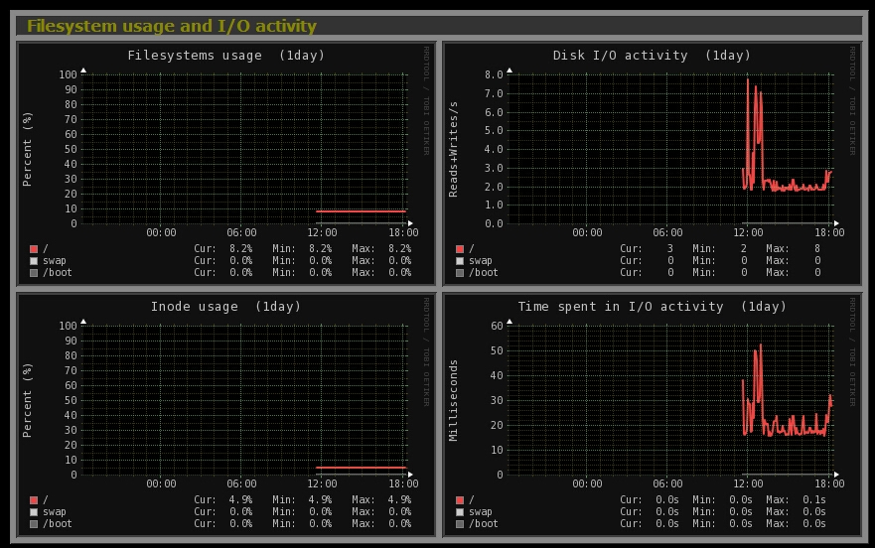Click red '/' swatch in Filesystems usage legend
This screenshot has width=875, height=548.
click(34, 249)
